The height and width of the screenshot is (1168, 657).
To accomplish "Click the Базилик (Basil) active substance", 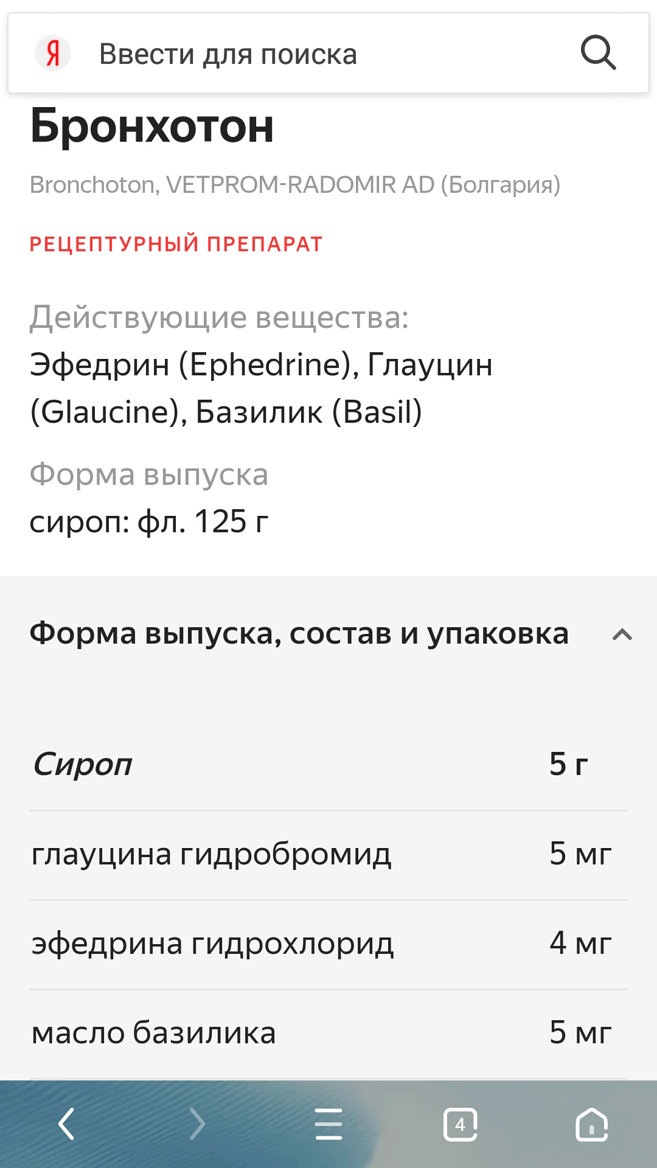I will click(308, 412).
